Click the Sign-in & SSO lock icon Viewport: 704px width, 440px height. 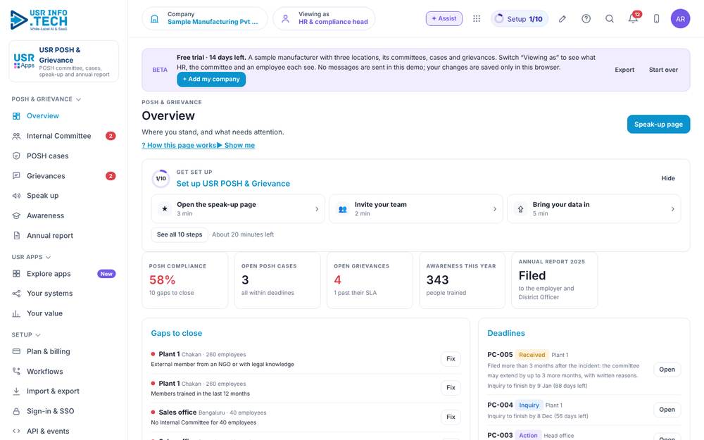point(16,411)
